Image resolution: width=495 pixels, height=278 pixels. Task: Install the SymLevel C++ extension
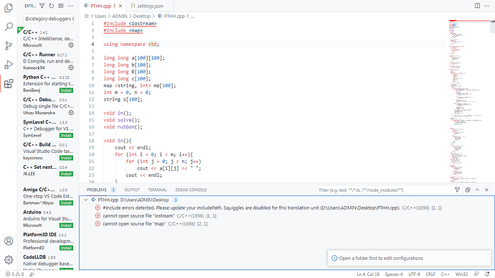pyautogui.click(x=66, y=135)
